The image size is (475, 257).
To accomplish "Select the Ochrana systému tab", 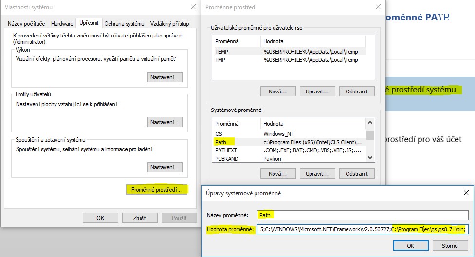I will point(125,24).
